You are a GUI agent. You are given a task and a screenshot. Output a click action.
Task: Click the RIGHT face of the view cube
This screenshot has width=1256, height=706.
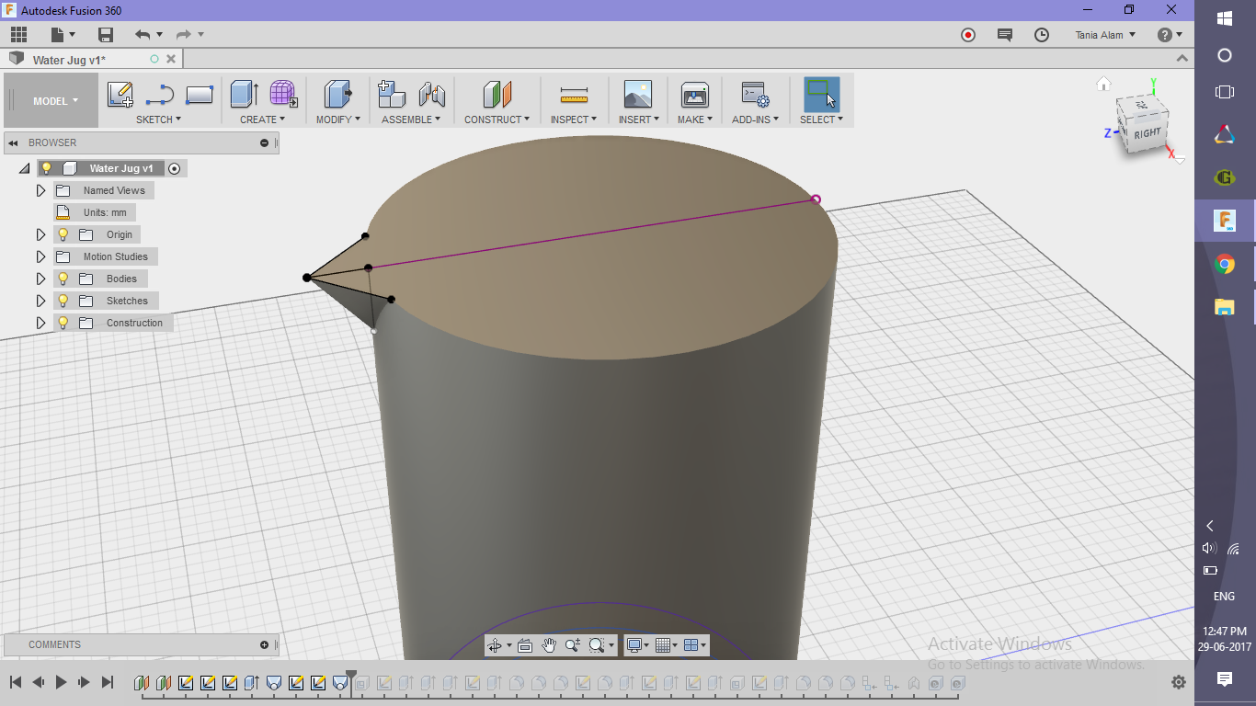point(1148,133)
